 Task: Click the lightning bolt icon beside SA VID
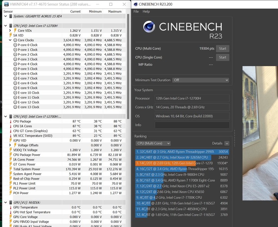pos(10,35)
